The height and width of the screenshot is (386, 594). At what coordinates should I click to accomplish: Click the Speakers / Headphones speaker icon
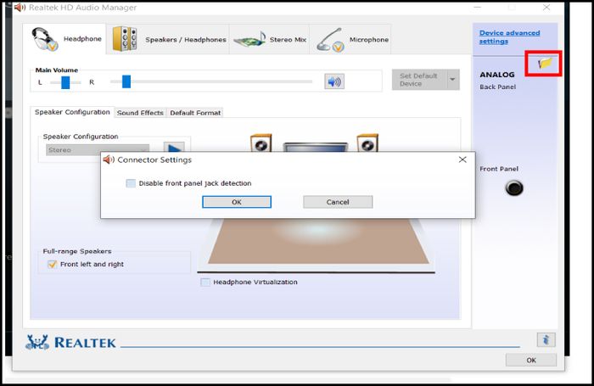pyautogui.click(x=125, y=39)
